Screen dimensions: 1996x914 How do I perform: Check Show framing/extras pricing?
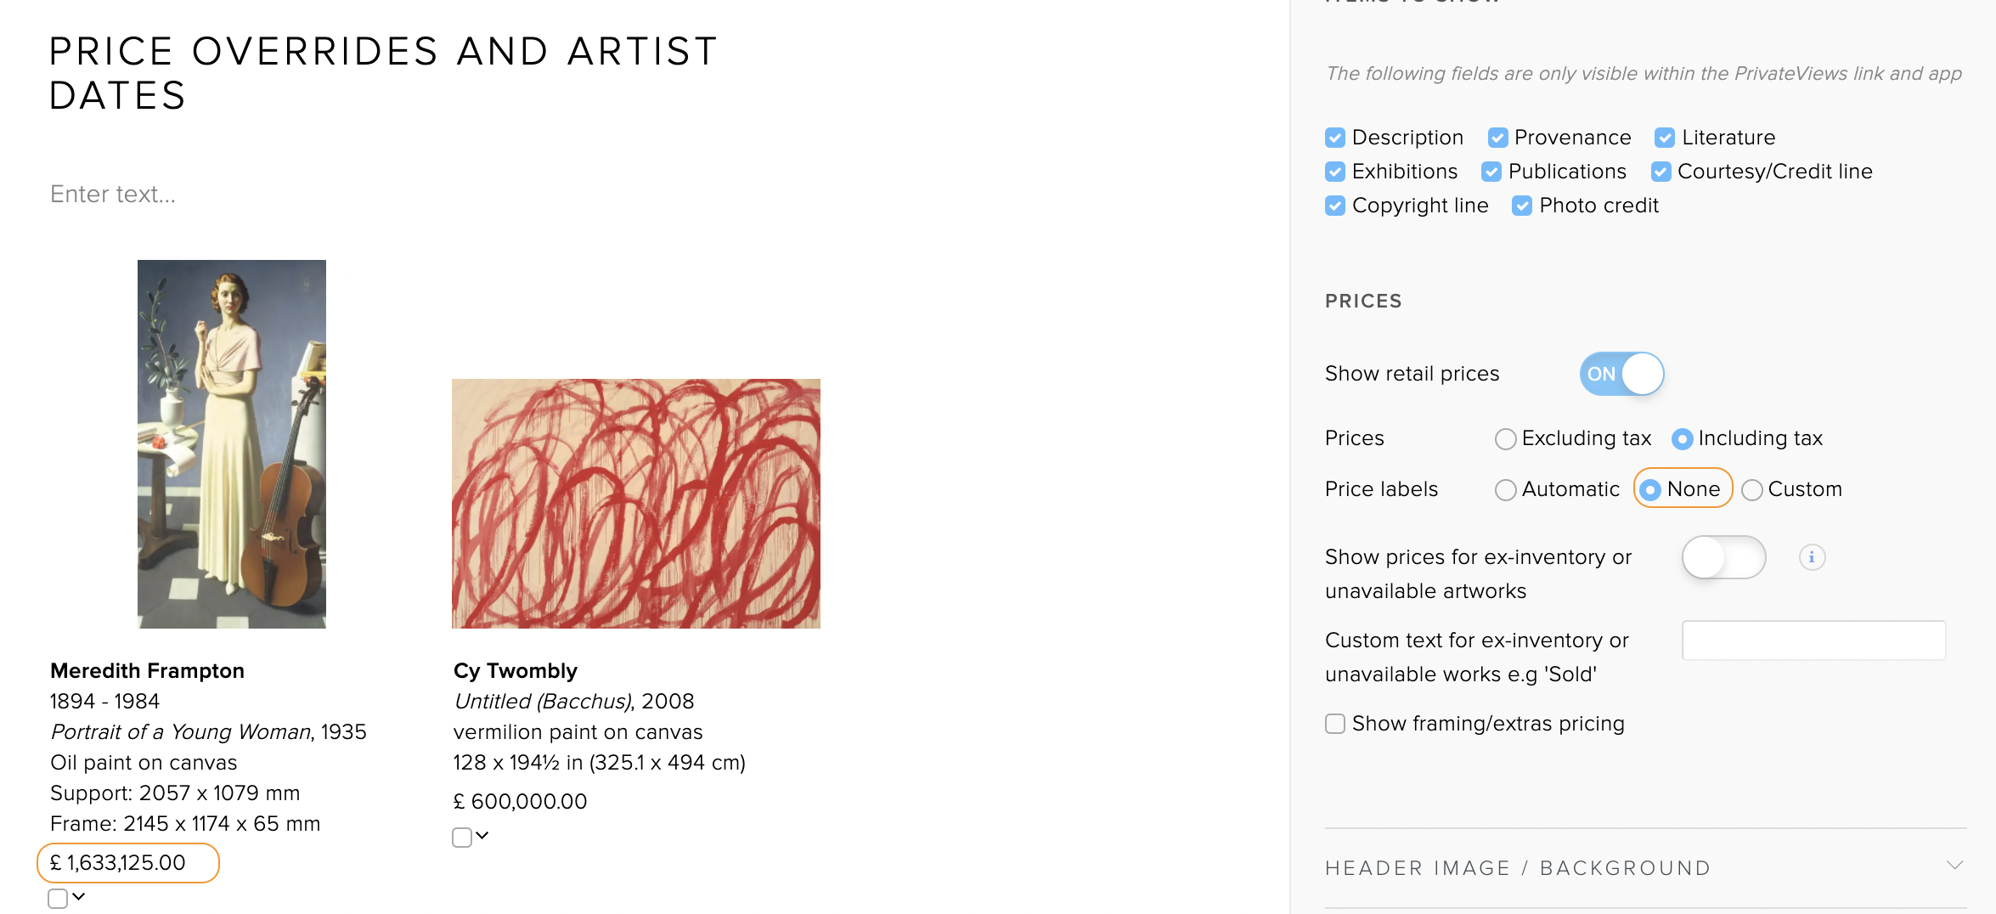[1335, 724]
